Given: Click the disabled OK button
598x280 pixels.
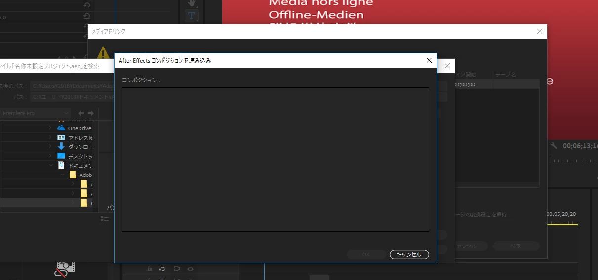Looking at the screenshot, I should 366,254.
